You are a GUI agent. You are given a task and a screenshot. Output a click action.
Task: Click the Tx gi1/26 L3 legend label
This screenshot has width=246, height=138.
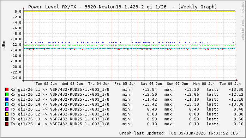tap(60, 119)
